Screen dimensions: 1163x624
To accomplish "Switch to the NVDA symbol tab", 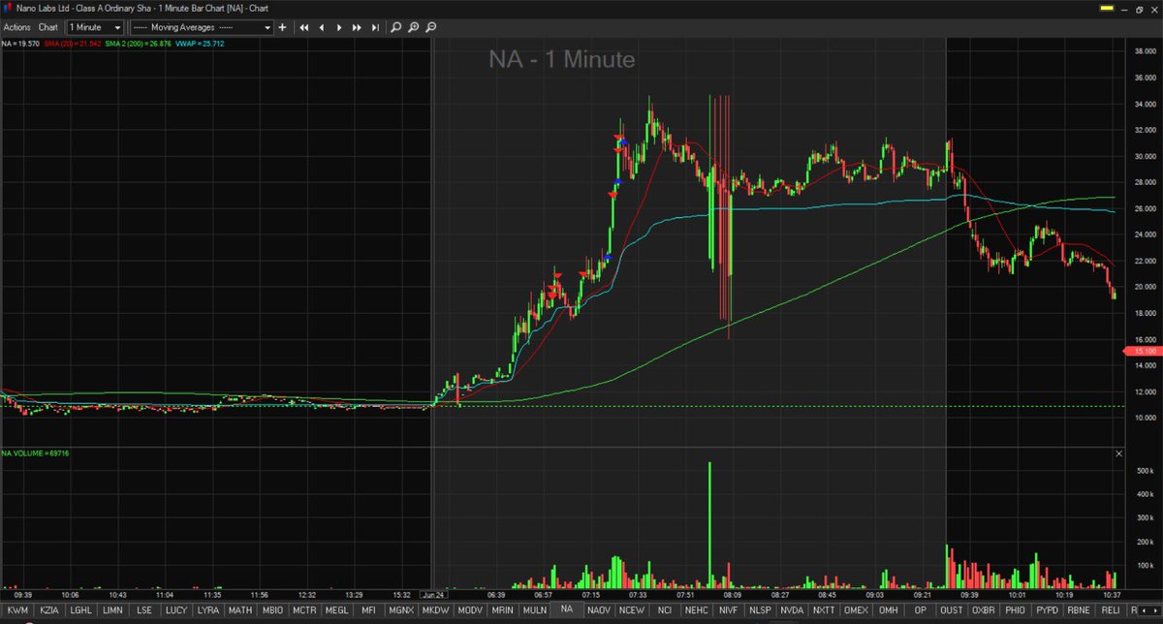I will (793, 610).
